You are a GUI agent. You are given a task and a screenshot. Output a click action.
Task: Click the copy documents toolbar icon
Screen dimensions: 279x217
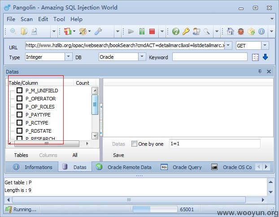click(24, 31)
